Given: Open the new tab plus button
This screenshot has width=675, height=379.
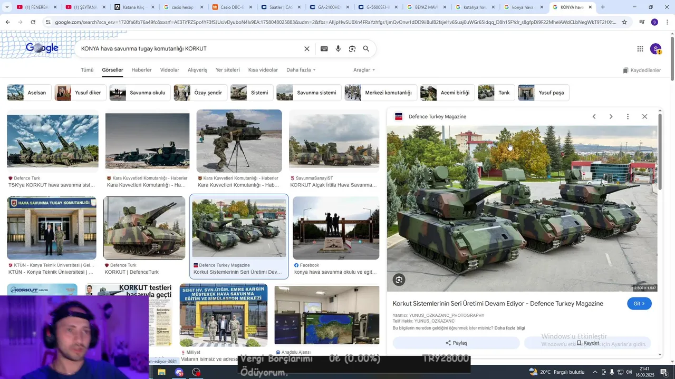Looking at the screenshot, I should (603, 7).
